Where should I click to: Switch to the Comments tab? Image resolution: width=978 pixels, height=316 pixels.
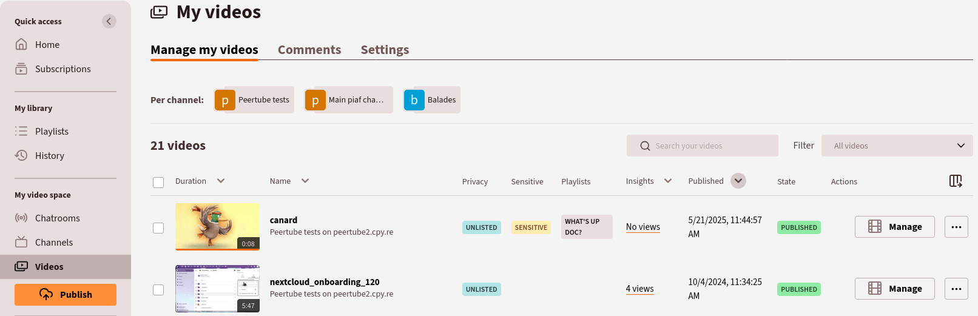coord(309,50)
